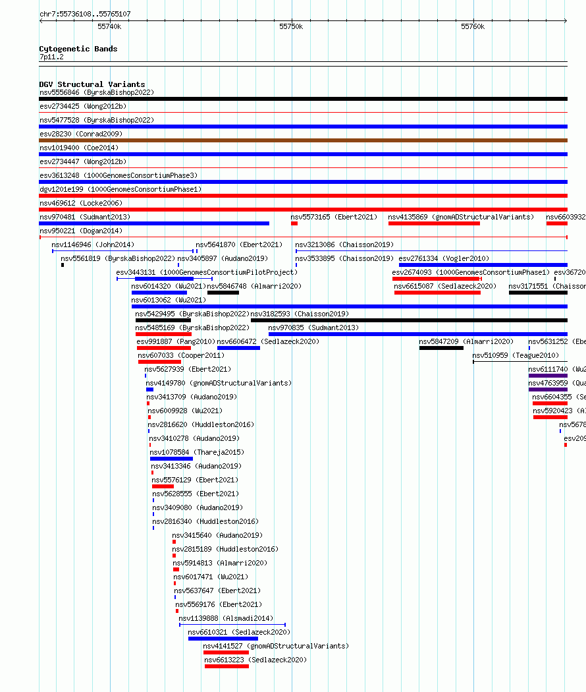Click nsv3413709 (Audano2019) label
The height and width of the screenshot is (692, 586).
pyautogui.click(x=192, y=397)
